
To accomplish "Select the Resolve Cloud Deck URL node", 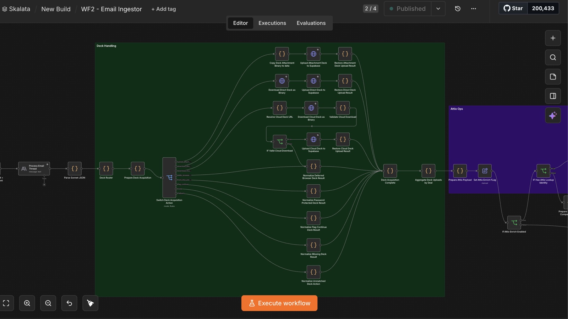I will tap(280, 108).
